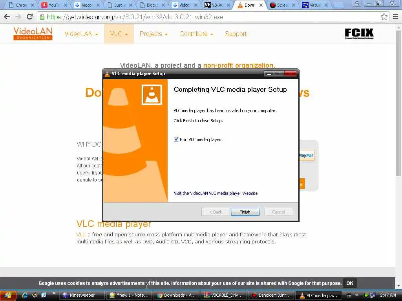The width and height of the screenshot is (402, 301).
Task: Click the VLC media player heading
Action: pos(113,224)
